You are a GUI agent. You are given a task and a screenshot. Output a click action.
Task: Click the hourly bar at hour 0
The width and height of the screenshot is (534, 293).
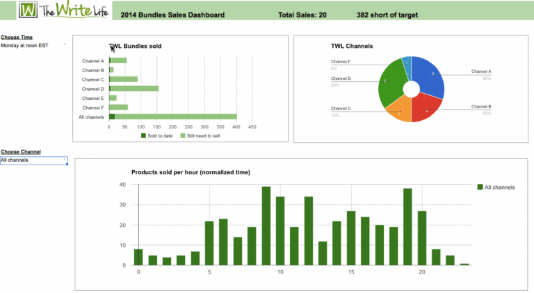(x=138, y=257)
